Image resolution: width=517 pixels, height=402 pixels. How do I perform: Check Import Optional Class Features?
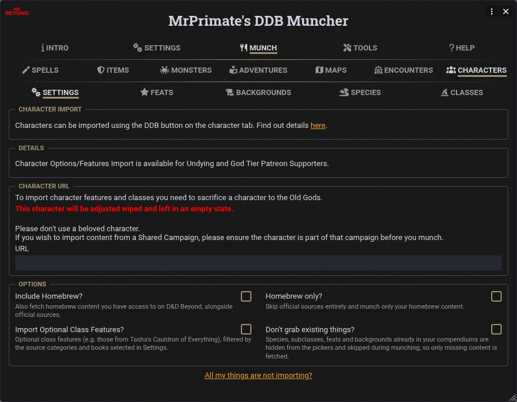[246, 329]
